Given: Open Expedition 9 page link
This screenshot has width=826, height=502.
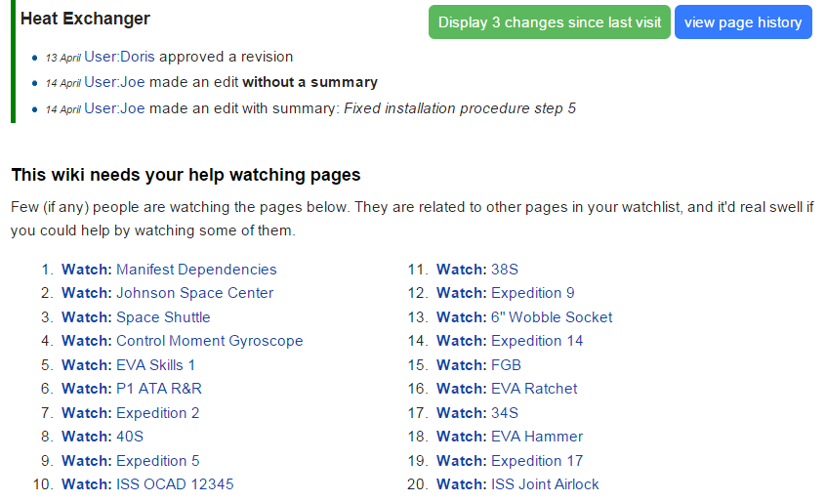Looking at the screenshot, I should click(533, 293).
